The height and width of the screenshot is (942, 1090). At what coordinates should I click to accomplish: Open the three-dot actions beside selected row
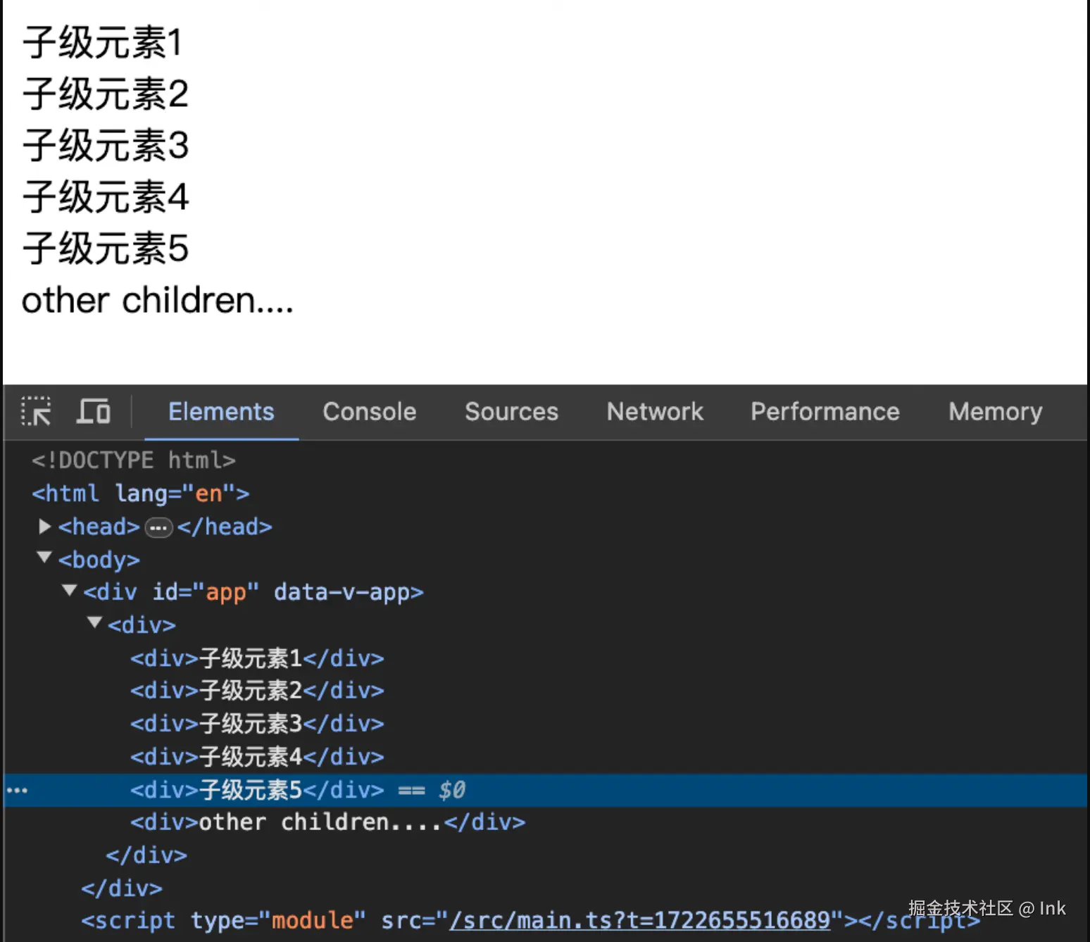point(17,790)
